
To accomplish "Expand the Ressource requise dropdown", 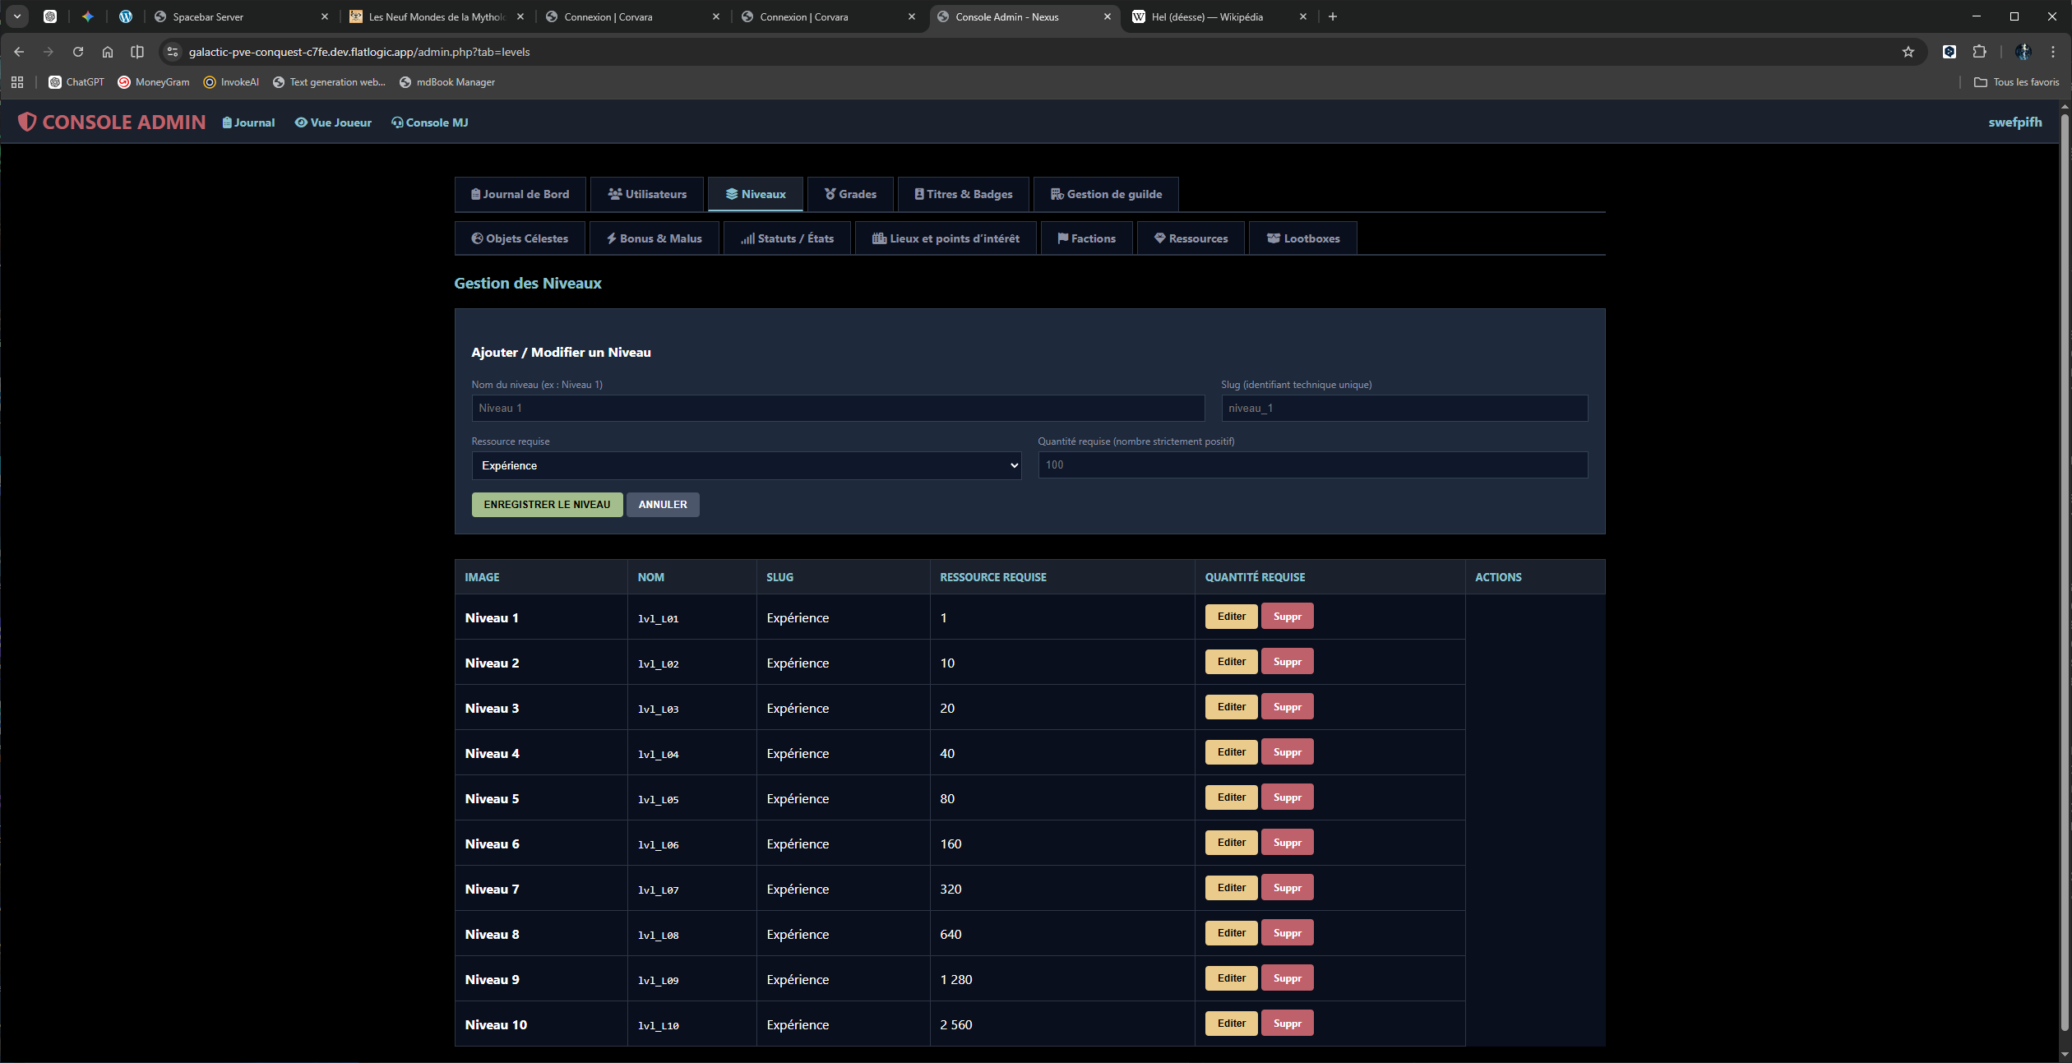I will tap(746, 465).
